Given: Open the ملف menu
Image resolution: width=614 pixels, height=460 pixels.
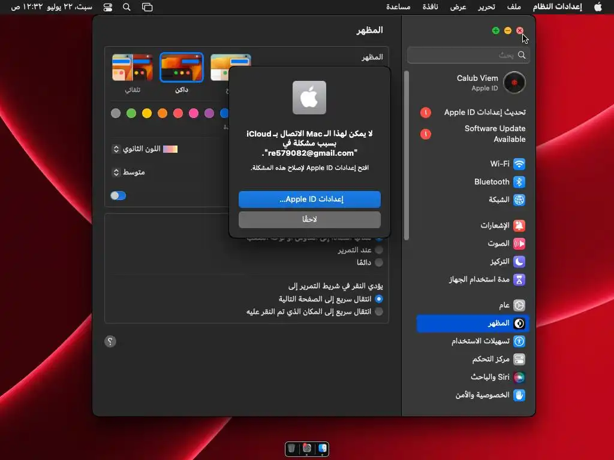Looking at the screenshot, I should tap(514, 7).
